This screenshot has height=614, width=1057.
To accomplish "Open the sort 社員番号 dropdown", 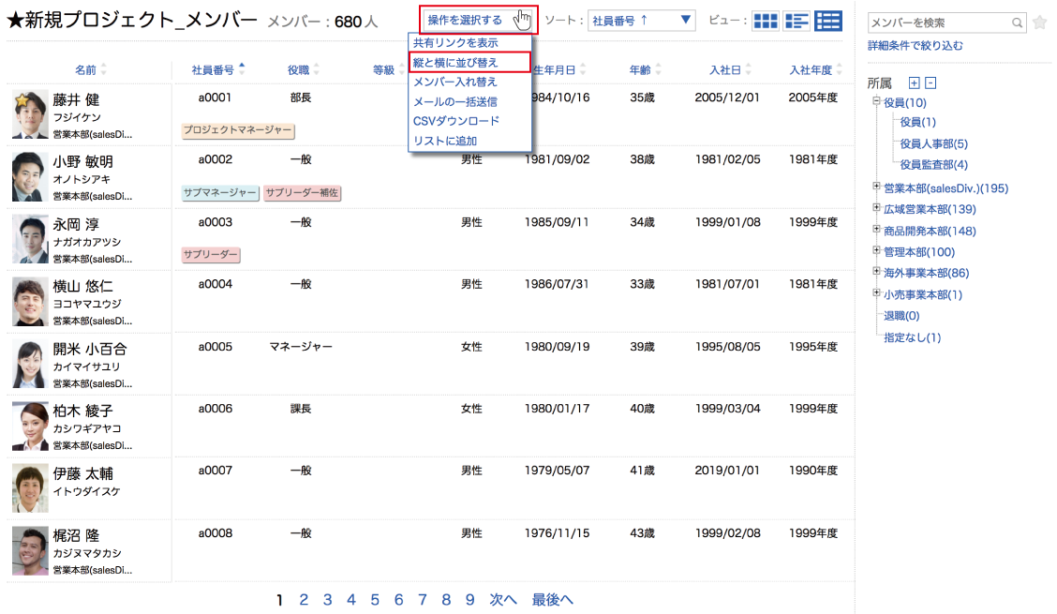I will [641, 21].
